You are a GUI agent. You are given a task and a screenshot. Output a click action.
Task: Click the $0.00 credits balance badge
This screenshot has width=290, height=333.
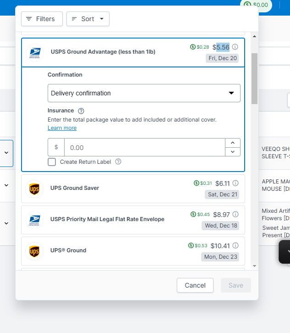(256, 5)
